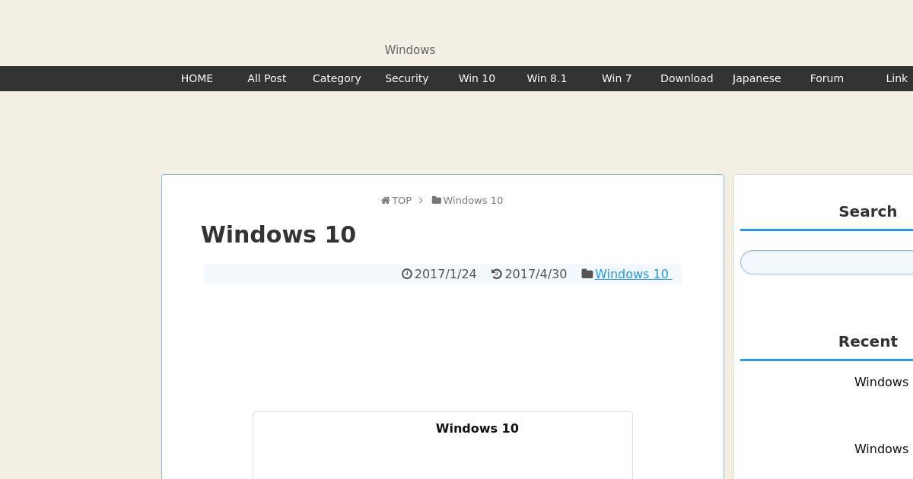Click the Search sidebar heading
The image size is (913, 479).
point(867,211)
